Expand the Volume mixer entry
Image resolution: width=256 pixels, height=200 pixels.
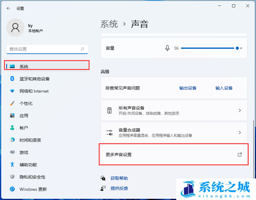click(x=174, y=133)
